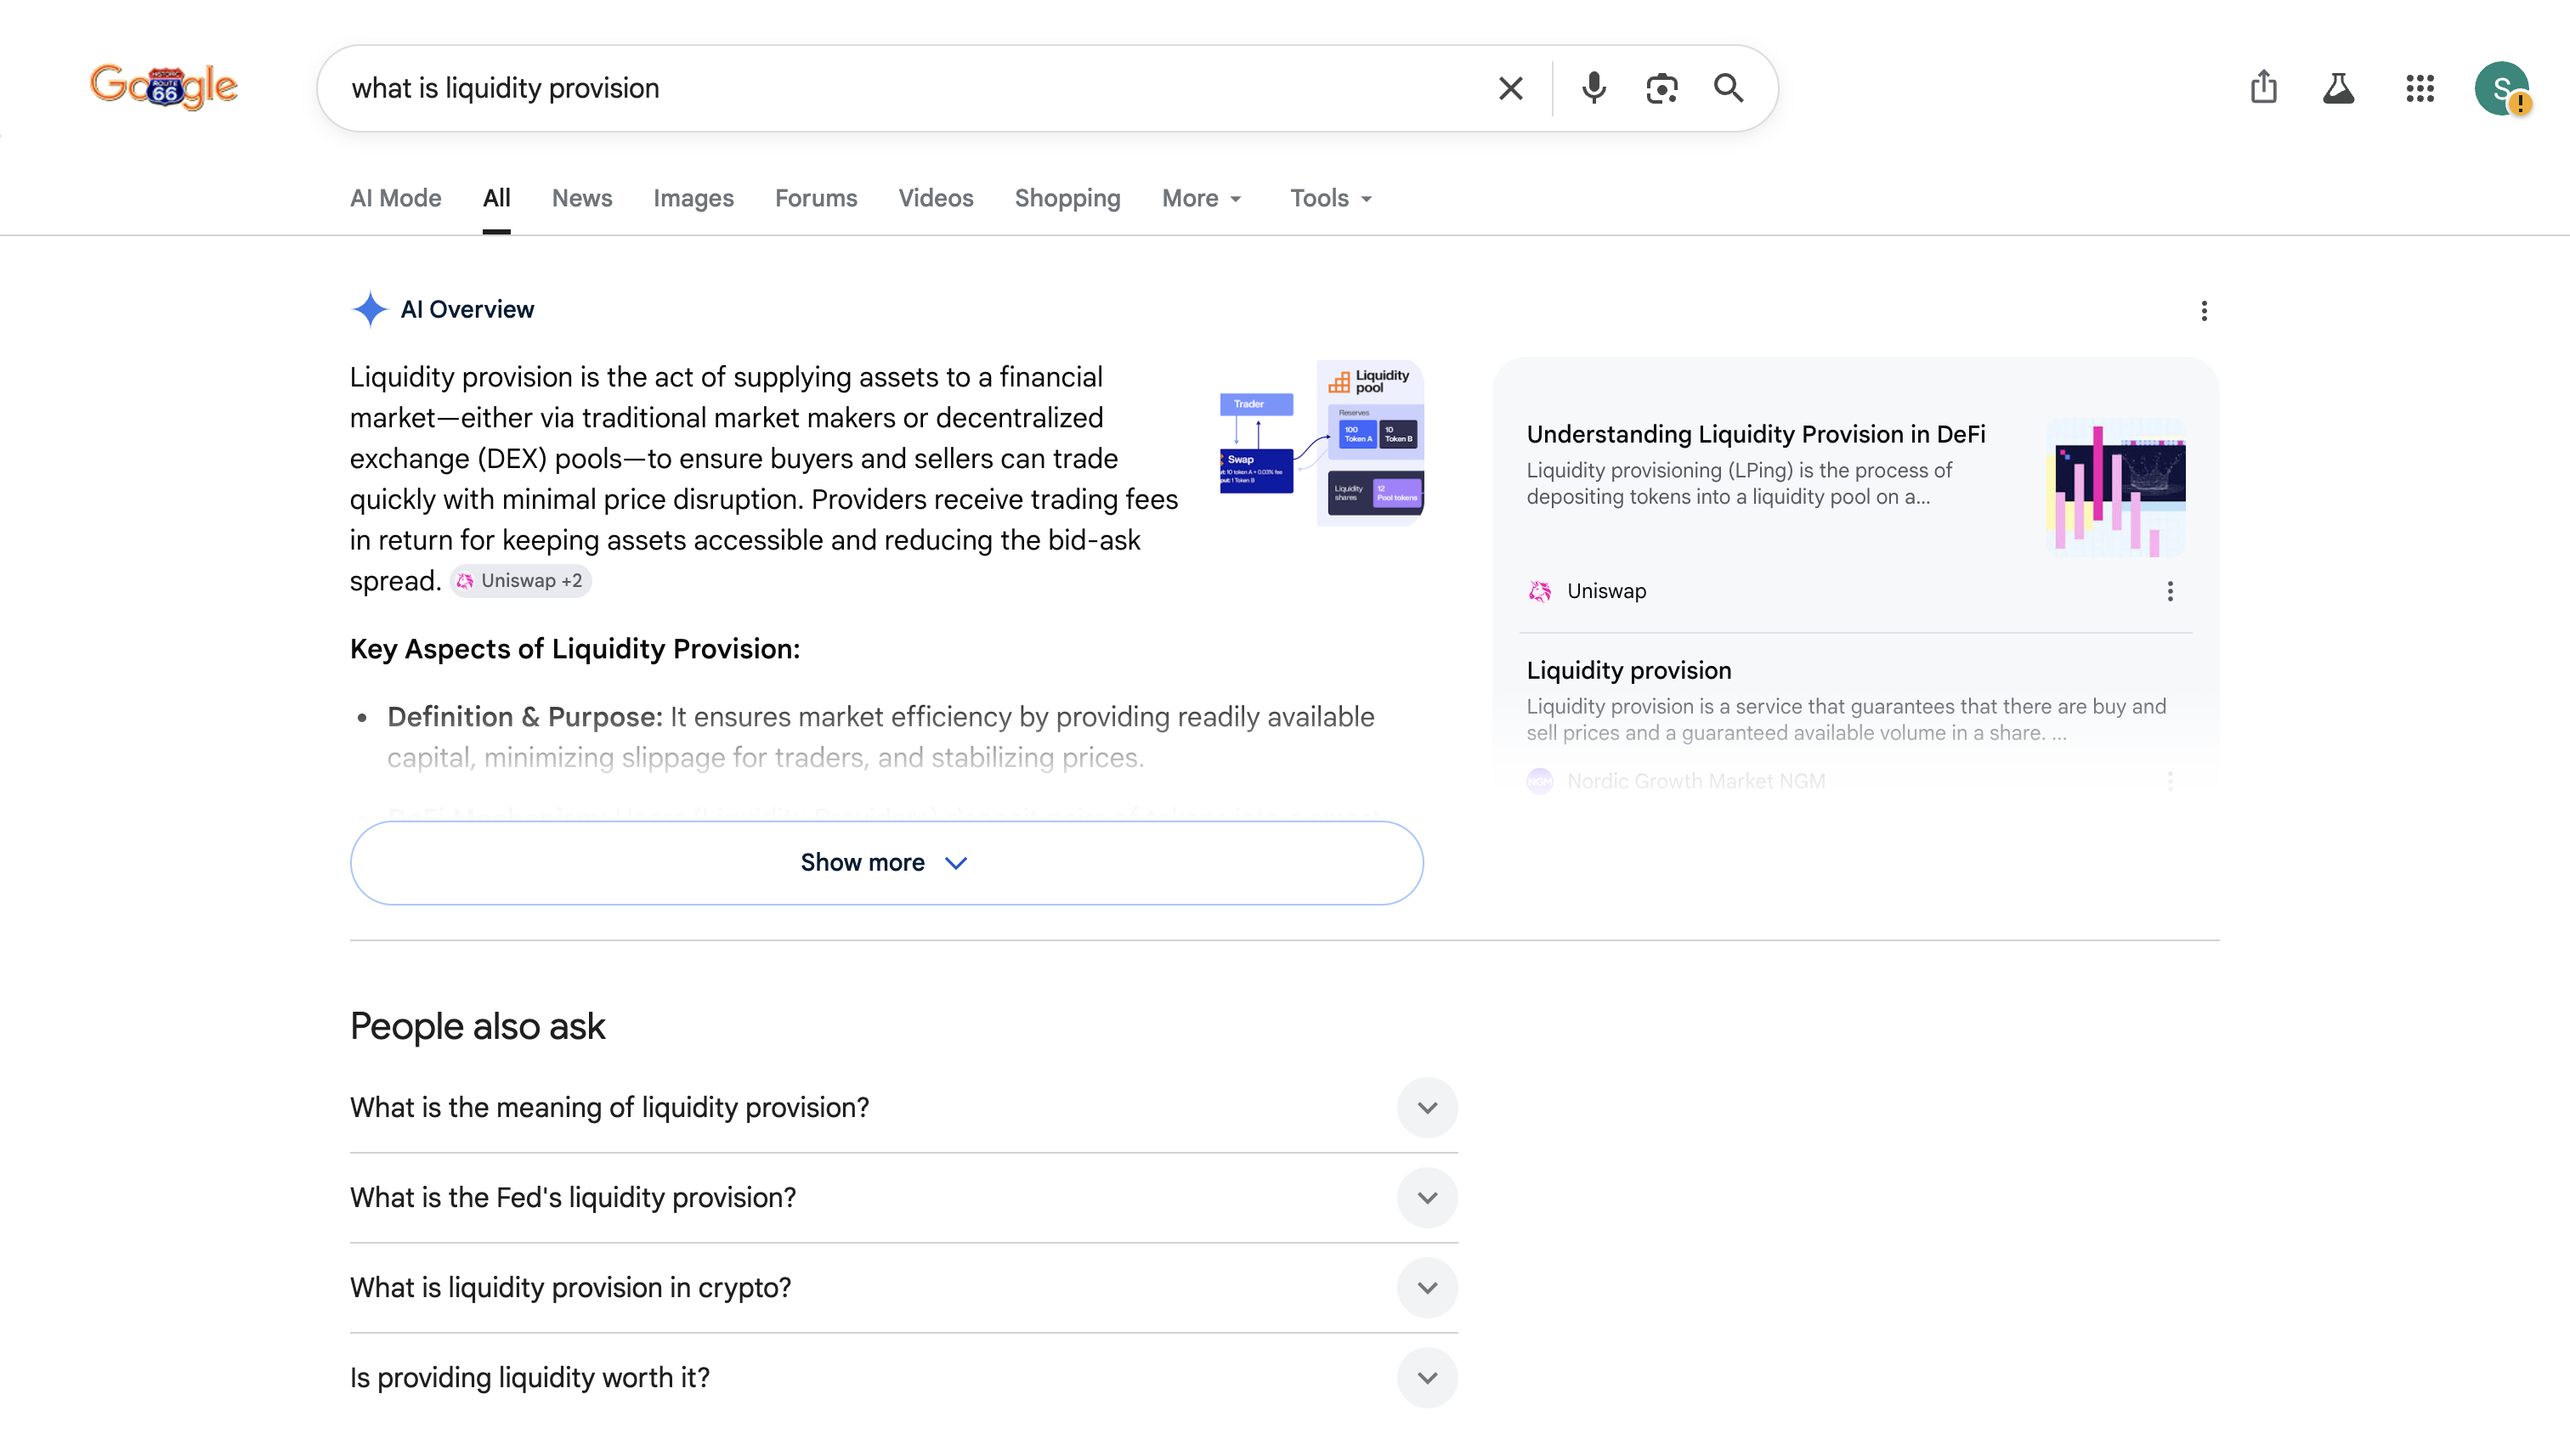This screenshot has height=1456, width=2570.
Task: Open Understanding Liquidity Provision in DeFi link
Action: pos(1756,434)
